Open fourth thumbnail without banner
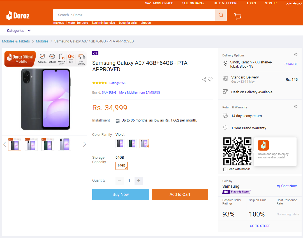This screenshot has width=303, height=238. click(64, 144)
